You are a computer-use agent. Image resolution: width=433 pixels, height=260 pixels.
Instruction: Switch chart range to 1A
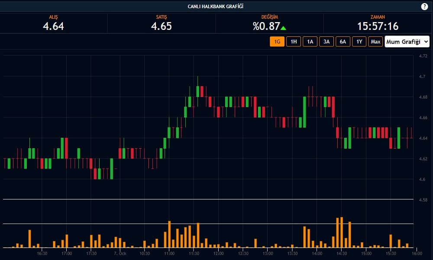310,42
